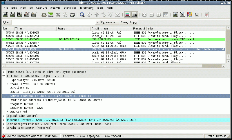Close this capture file X icon

pos(58,15)
